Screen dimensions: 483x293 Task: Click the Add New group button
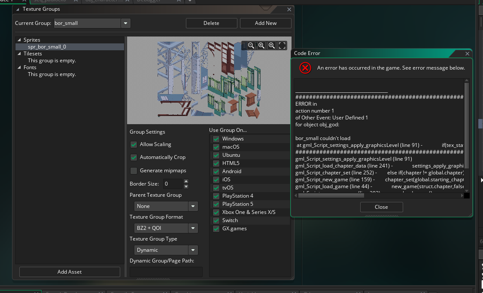click(265, 23)
